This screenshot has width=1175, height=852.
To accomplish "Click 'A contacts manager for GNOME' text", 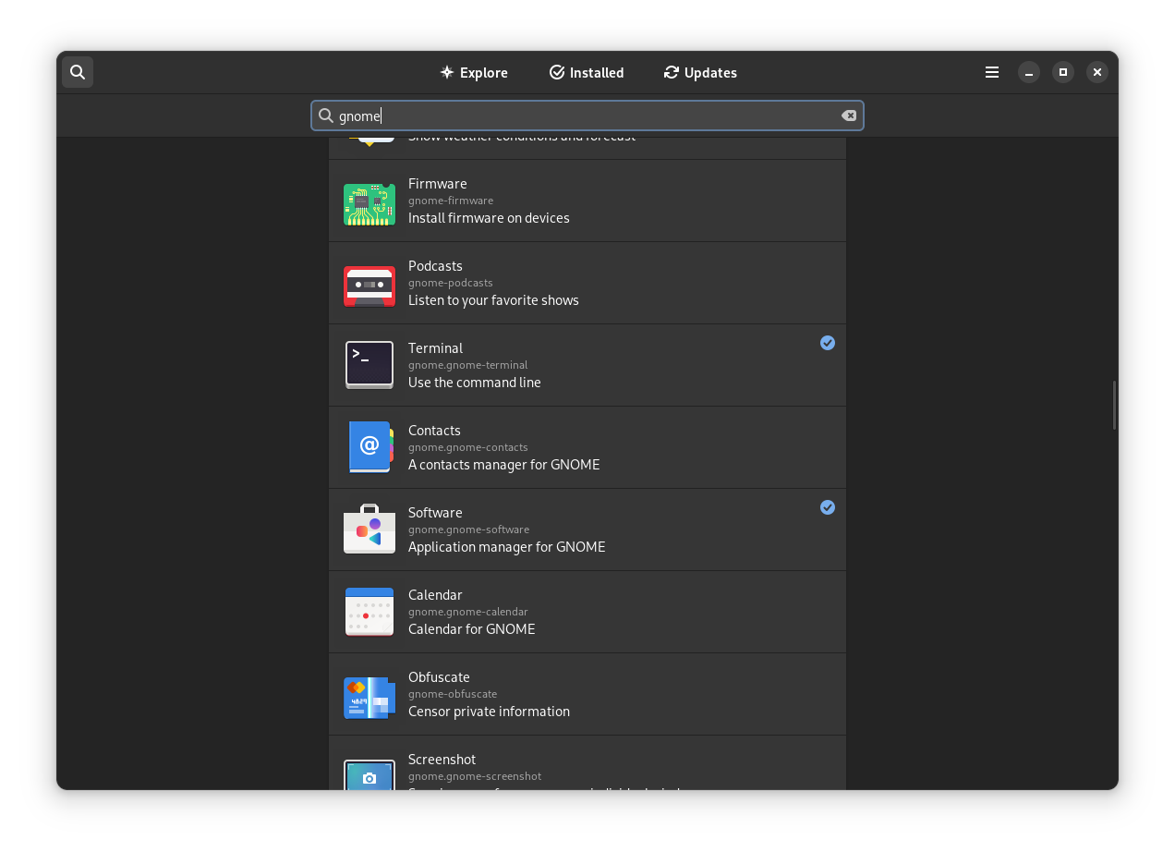I will pos(504,465).
